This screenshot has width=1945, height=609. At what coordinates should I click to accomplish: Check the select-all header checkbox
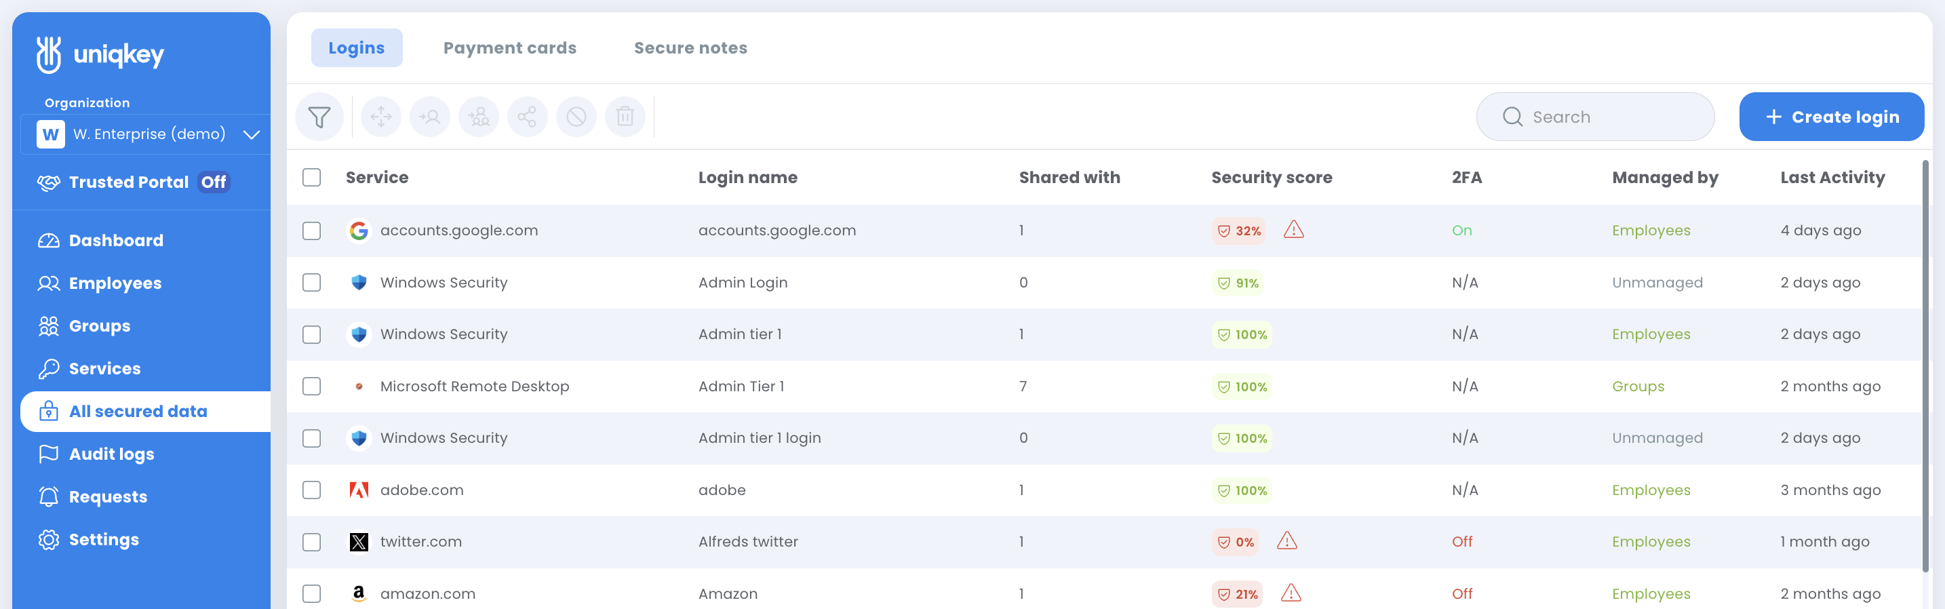tap(312, 177)
